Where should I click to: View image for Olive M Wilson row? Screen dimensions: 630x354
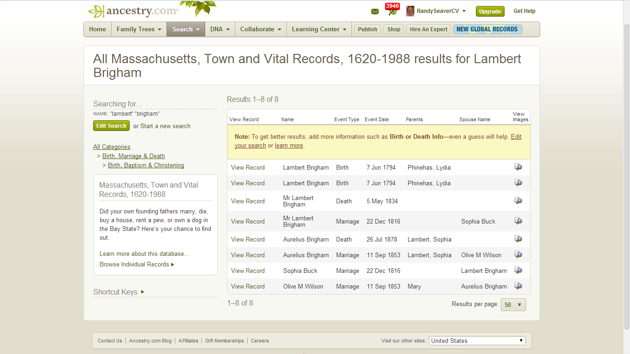518,286
